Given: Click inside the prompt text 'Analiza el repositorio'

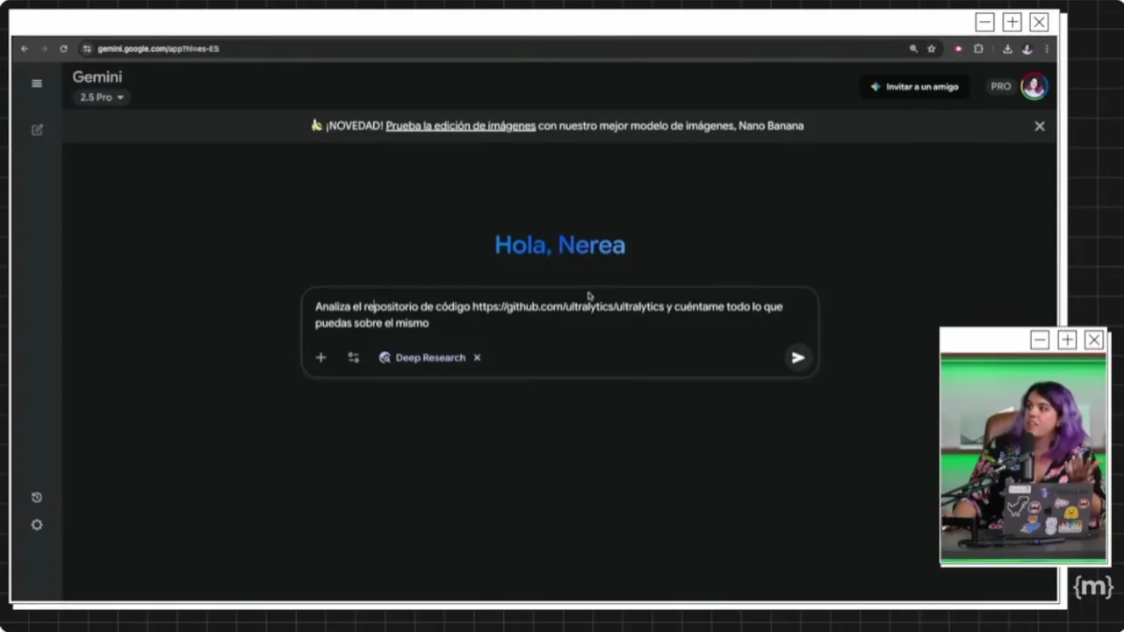Looking at the screenshot, I should (367, 306).
